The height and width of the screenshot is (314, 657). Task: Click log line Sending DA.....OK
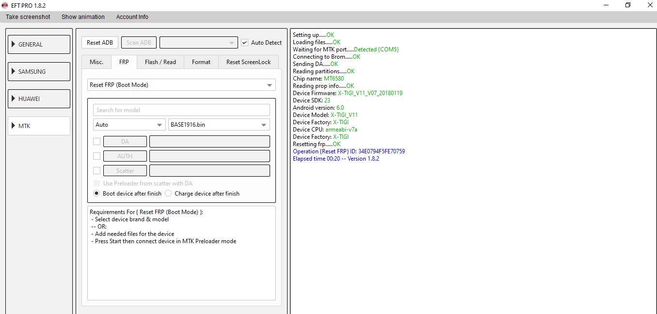click(x=316, y=64)
